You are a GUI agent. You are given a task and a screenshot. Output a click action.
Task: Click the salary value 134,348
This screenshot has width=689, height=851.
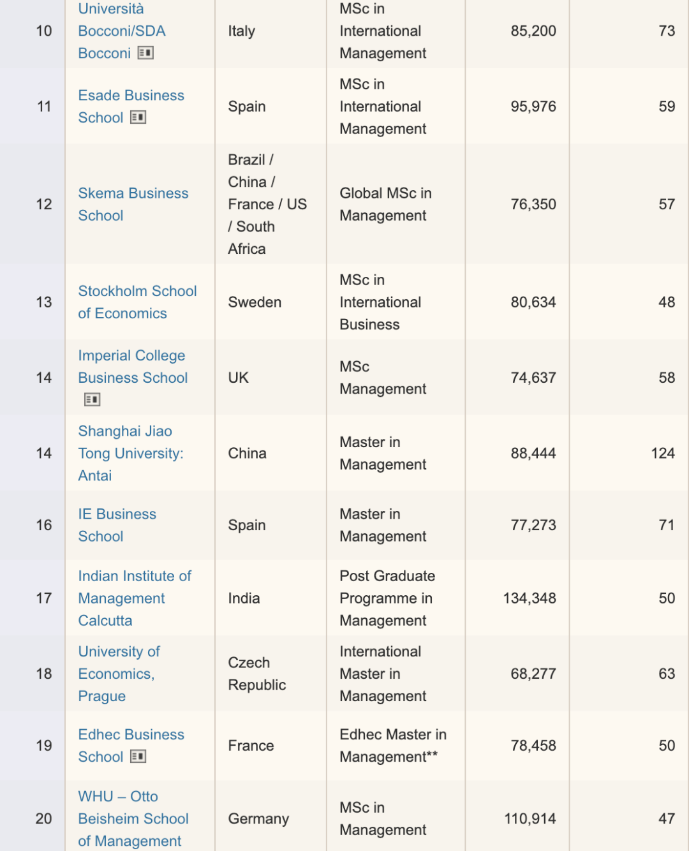pyautogui.click(x=530, y=598)
